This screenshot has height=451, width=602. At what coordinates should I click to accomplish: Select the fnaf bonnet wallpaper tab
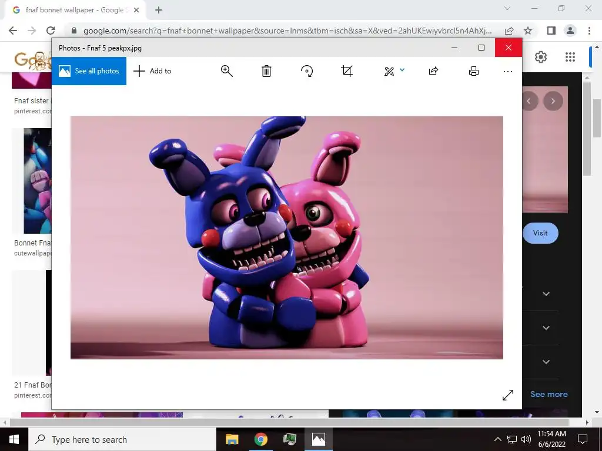pos(75,10)
